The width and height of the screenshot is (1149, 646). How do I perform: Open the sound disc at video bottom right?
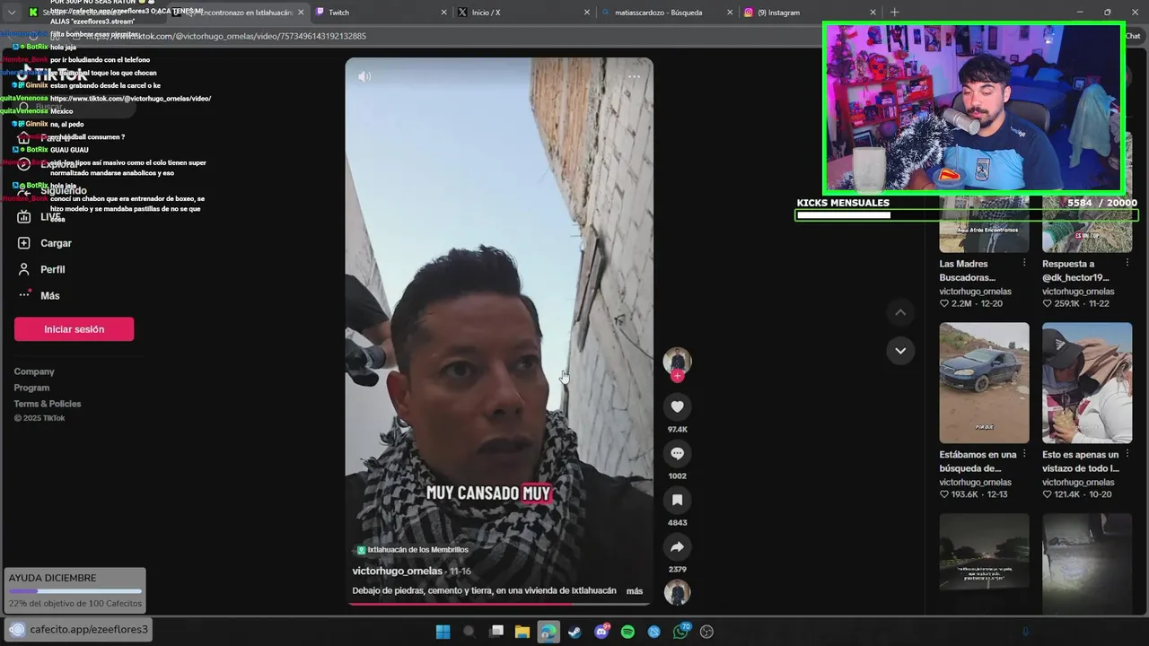pos(677,592)
